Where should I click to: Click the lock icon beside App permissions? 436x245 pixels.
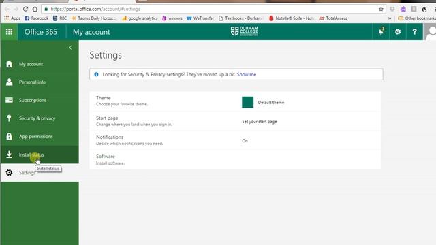coord(9,136)
